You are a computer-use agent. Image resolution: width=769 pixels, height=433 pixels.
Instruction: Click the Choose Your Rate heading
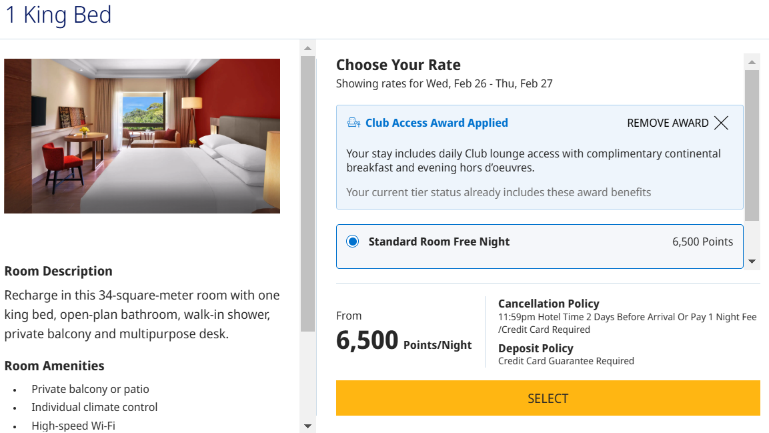(x=398, y=65)
